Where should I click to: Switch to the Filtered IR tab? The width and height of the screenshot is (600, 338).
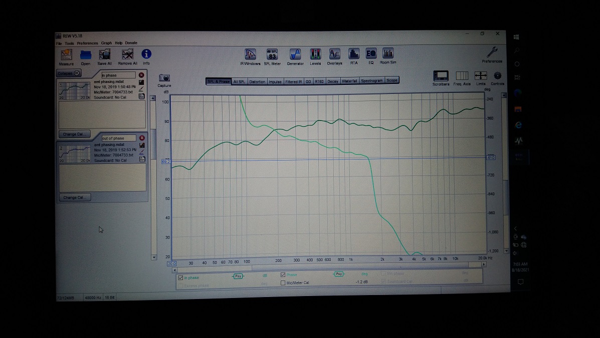click(x=294, y=81)
